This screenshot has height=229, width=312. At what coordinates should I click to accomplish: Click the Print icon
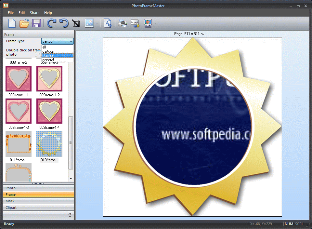[123, 23]
